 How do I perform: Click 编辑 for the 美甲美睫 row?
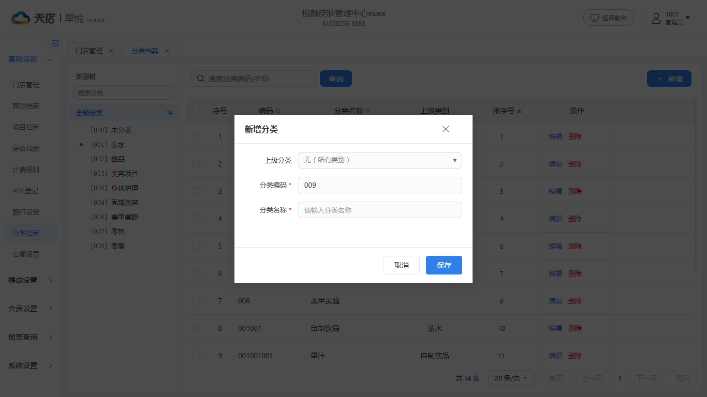[x=555, y=301]
